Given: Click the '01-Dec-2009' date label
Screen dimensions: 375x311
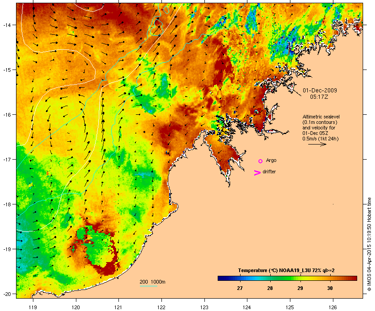Looking at the screenshot, I should tap(320, 91).
